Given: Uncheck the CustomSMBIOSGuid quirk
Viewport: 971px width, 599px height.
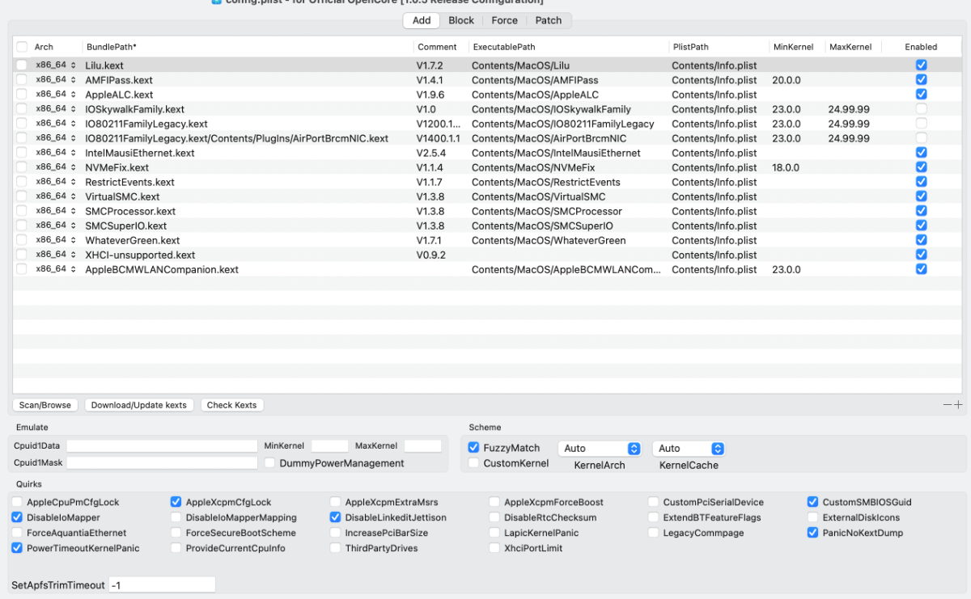Looking at the screenshot, I should 813,502.
